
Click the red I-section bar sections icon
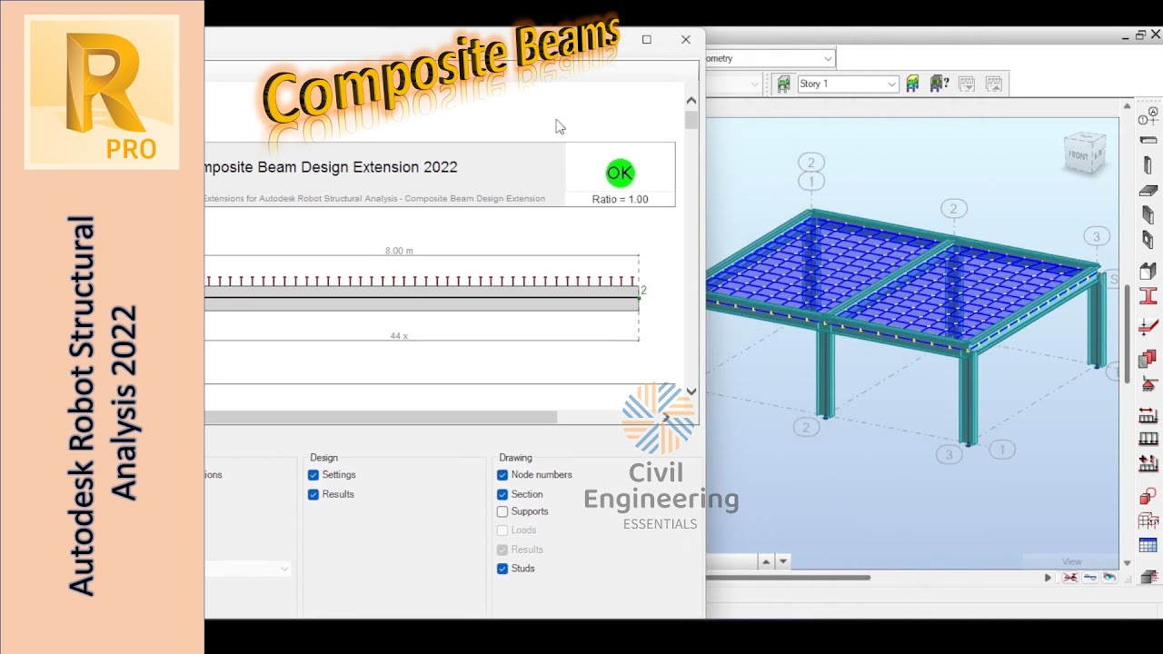tap(1148, 296)
